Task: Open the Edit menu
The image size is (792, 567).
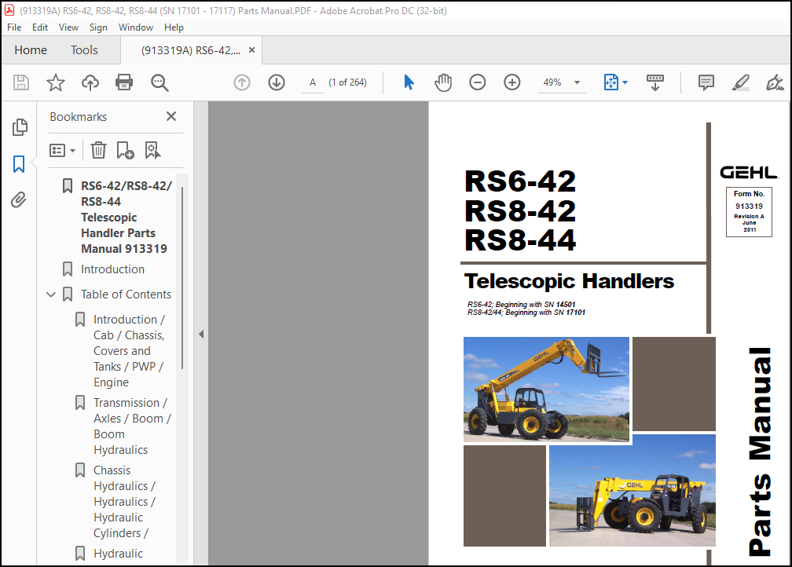Action: (40, 27)
